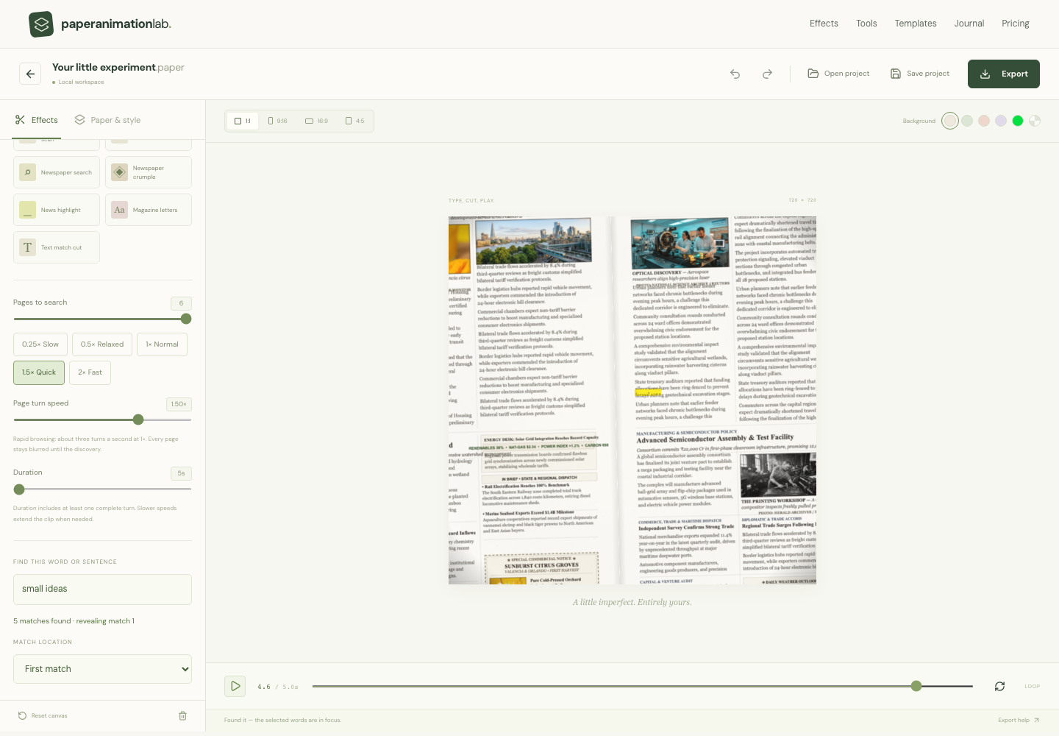Play the animation preview
This screenshot has height=736, width=1059.
pyautogui.click(x=235, y=686)
